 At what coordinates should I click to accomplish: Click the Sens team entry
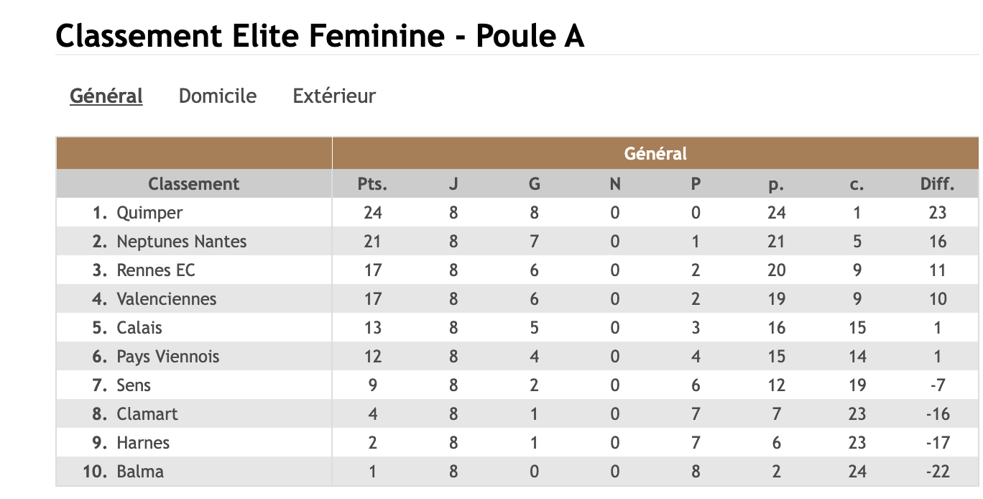[x=134, y=385]
